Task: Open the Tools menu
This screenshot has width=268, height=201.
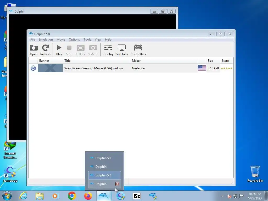Action: point(87,40)
